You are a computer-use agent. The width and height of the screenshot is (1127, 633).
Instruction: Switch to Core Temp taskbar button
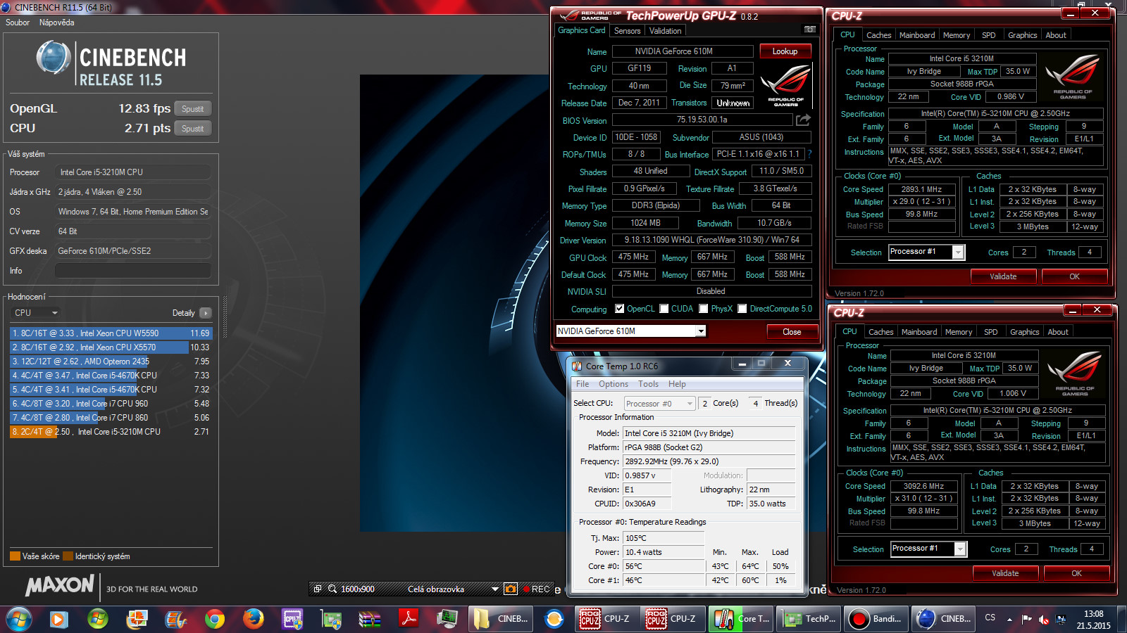pos(740,619)
